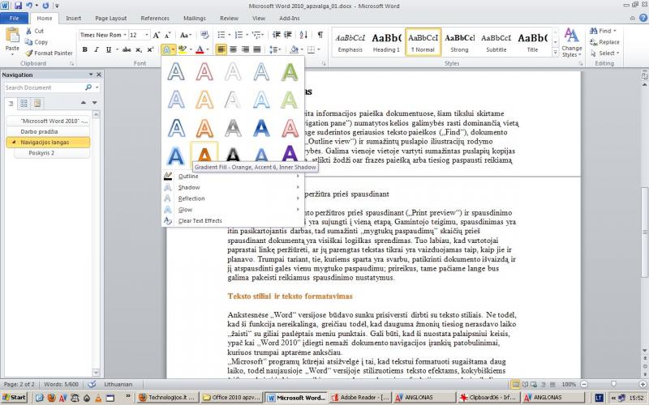Viewport: 649px width, 405px height.
Task: Choose Clear Text Effects
Action: (233, 221)
